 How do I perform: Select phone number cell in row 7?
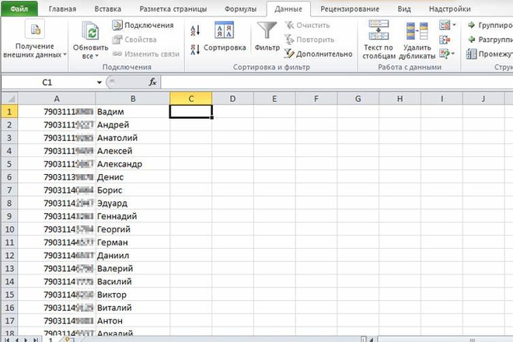(57, 190)
